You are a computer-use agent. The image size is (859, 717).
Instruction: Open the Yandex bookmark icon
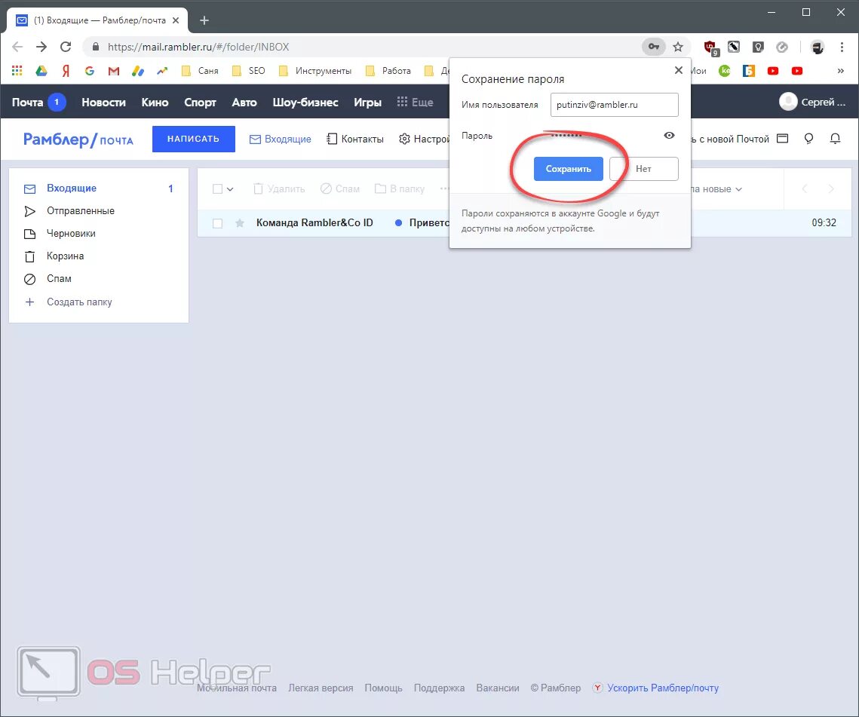click(x=66, y=71)
